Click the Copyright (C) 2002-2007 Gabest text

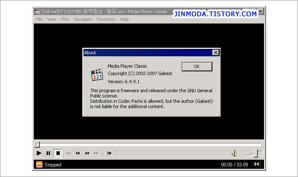140,73
